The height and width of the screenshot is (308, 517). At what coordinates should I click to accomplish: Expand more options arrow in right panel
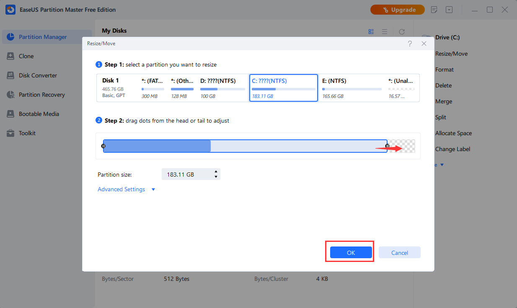pos(442,165)
